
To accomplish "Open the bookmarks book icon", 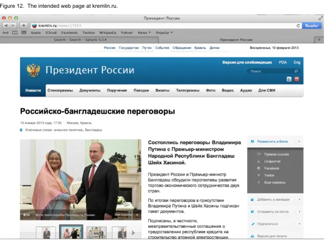I will 15,33.
